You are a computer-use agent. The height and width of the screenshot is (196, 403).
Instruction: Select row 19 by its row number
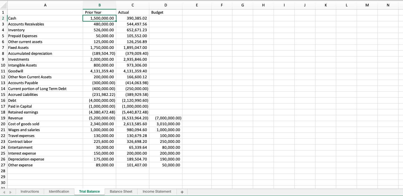pyautogui.click(x=3, y=118)
